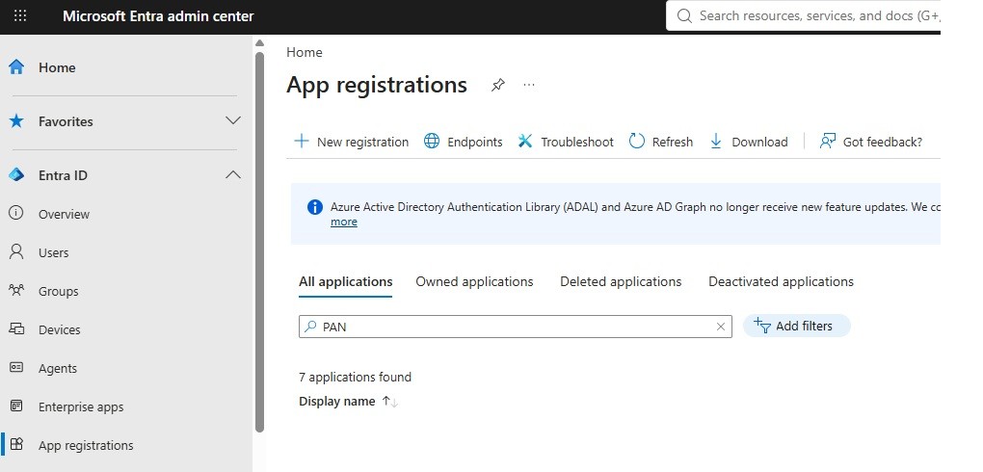
Task: Click the magnifier icon in the PAN filter box
Action: 310,326
